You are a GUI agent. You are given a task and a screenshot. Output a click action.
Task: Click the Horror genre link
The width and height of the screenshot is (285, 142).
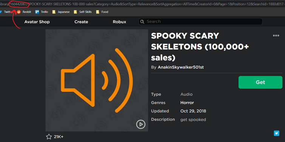tap(187, 103)
